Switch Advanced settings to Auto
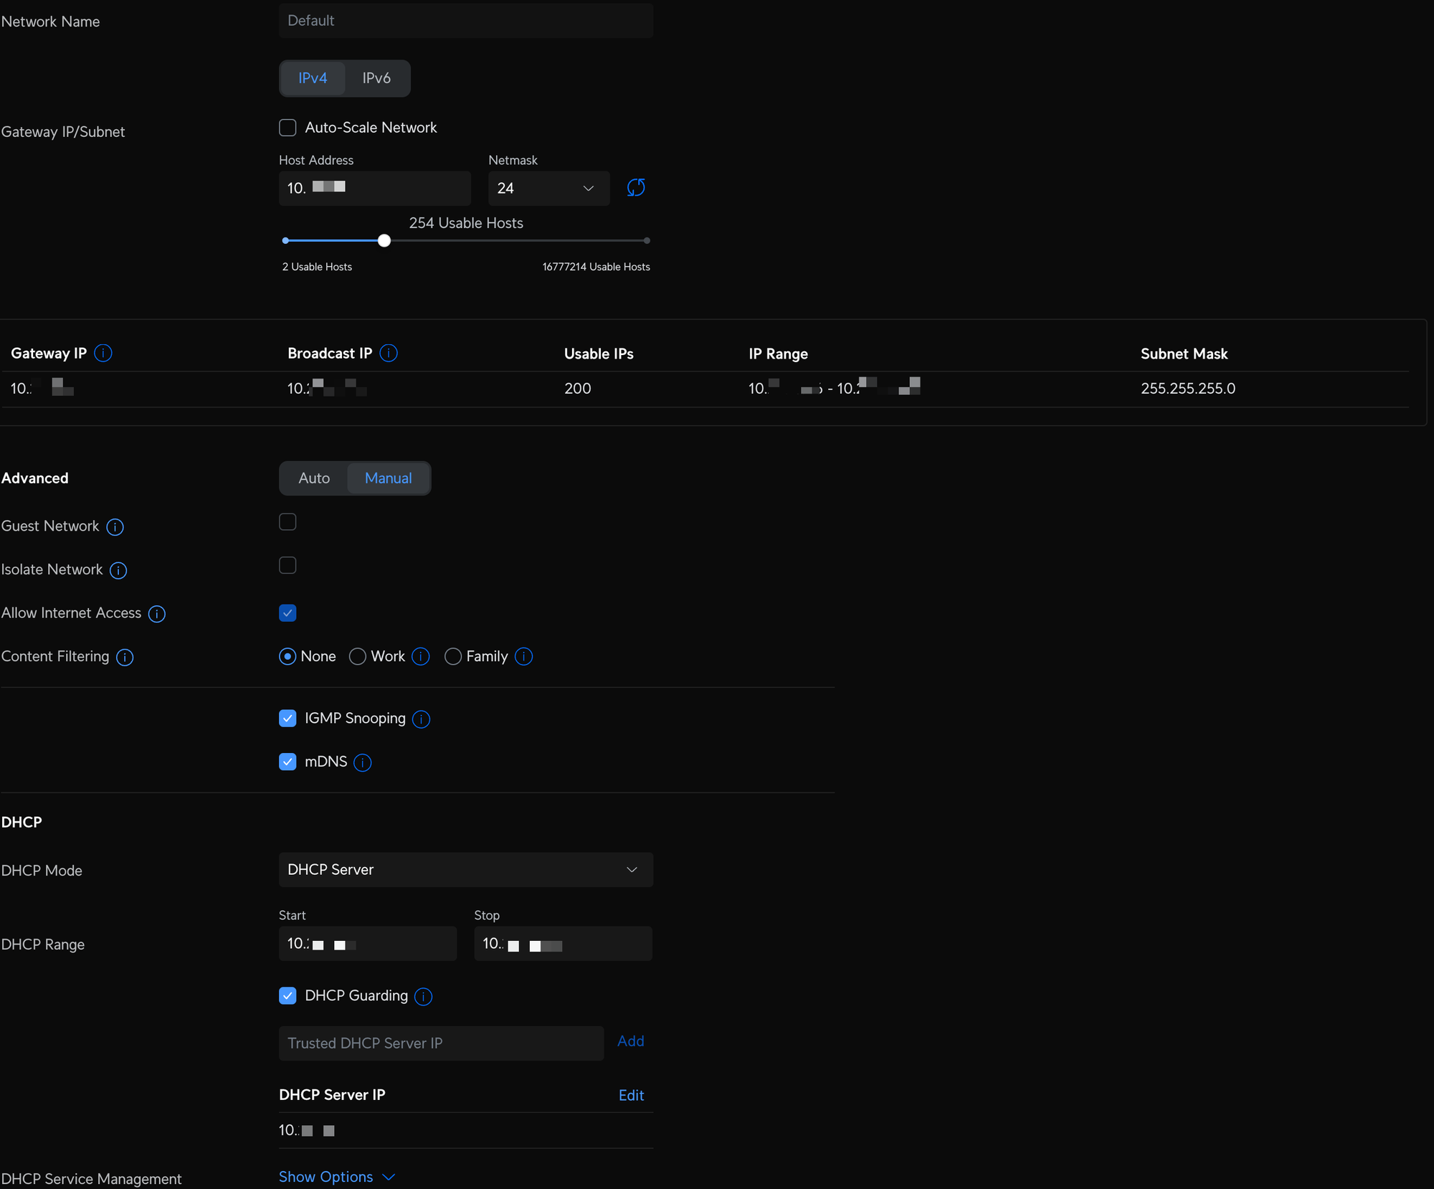Image resolution: width=1434 pixels, height=1189 pixels. point(314,478)
